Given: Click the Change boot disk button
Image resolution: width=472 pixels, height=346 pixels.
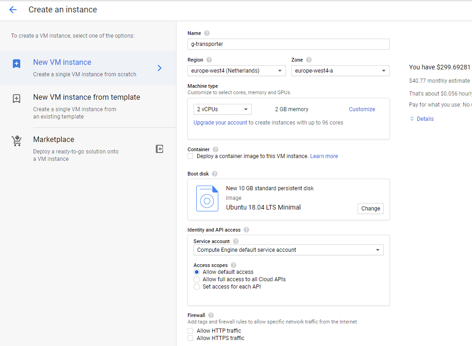Looking at the screenshot, I should click(x=370, y=208).
